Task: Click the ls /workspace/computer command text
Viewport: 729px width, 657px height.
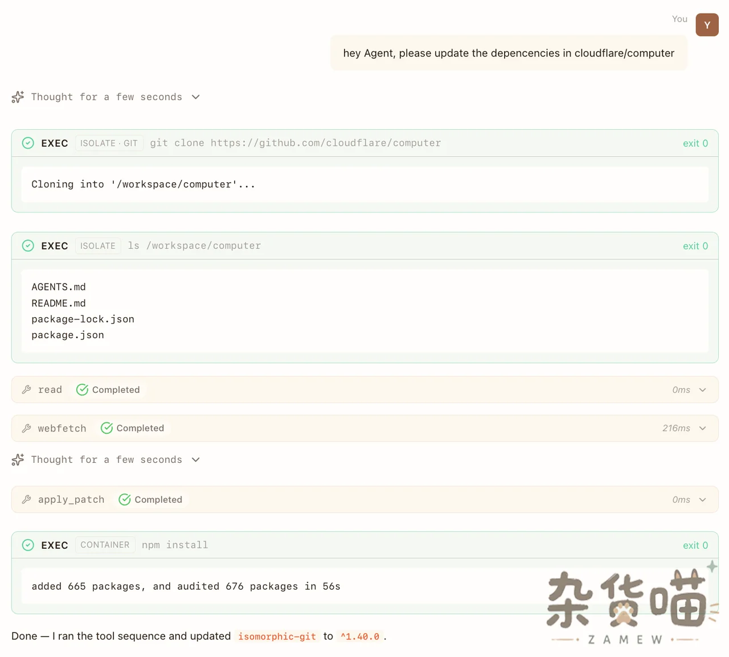Action: coord(194,245)
